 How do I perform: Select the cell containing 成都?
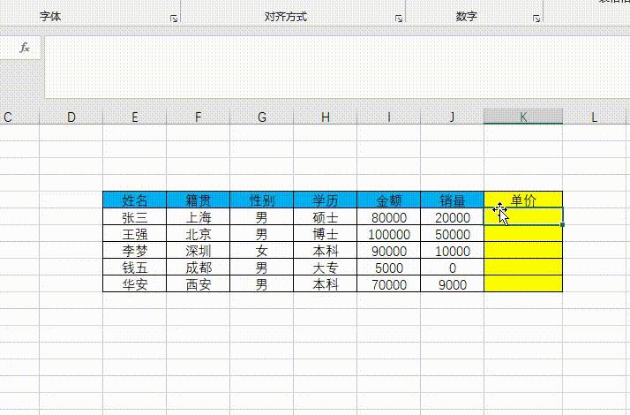click(198, 268)
